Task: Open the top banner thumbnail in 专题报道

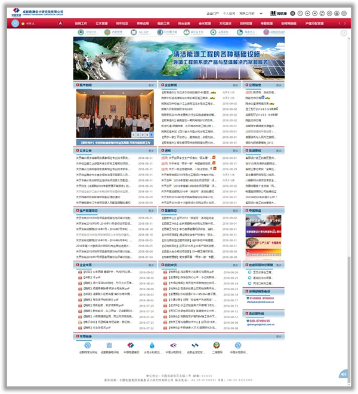Action: [x=263, y=220]
